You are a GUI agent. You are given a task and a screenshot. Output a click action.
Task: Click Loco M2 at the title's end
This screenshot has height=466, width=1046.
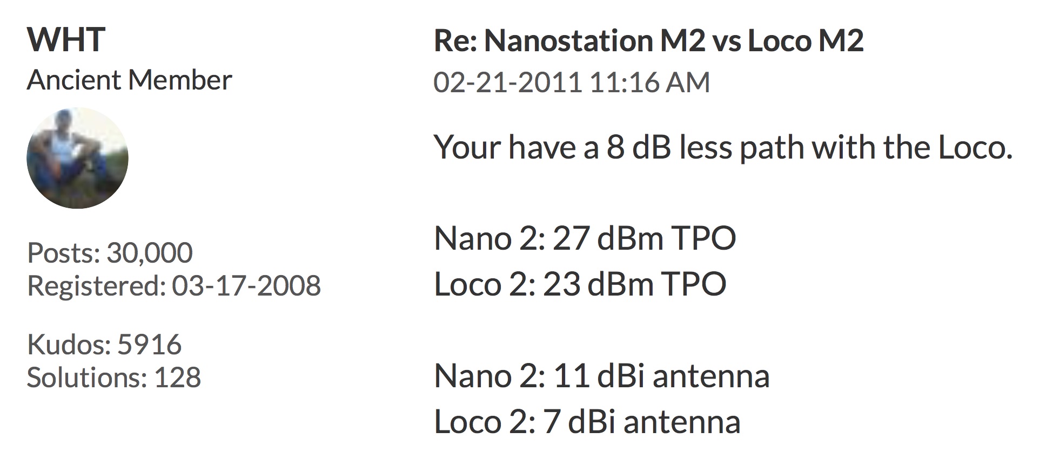[x=805, y=40]
